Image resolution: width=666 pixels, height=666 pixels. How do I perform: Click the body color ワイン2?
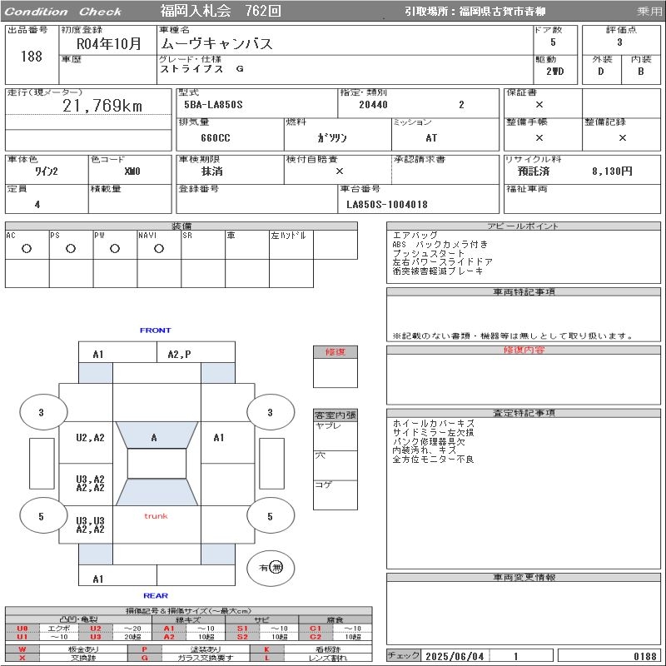tap(47, 171)
